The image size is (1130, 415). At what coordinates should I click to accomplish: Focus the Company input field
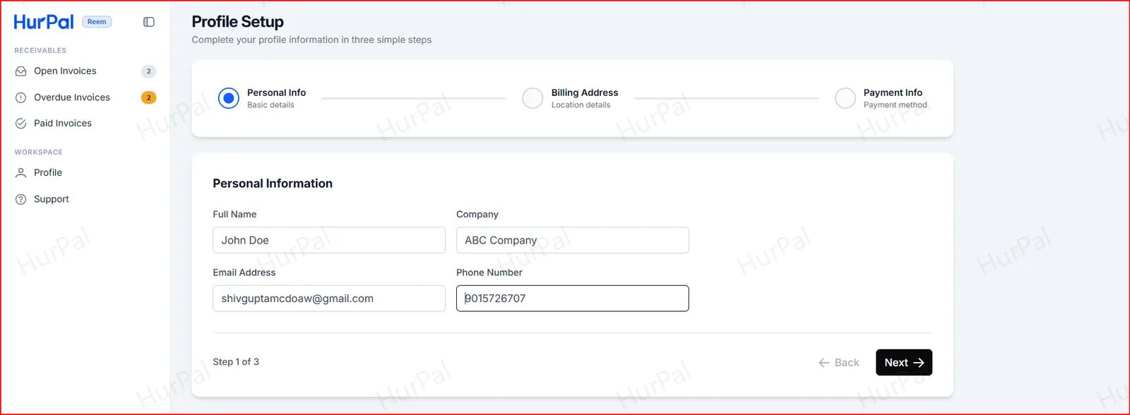[573, 240]
